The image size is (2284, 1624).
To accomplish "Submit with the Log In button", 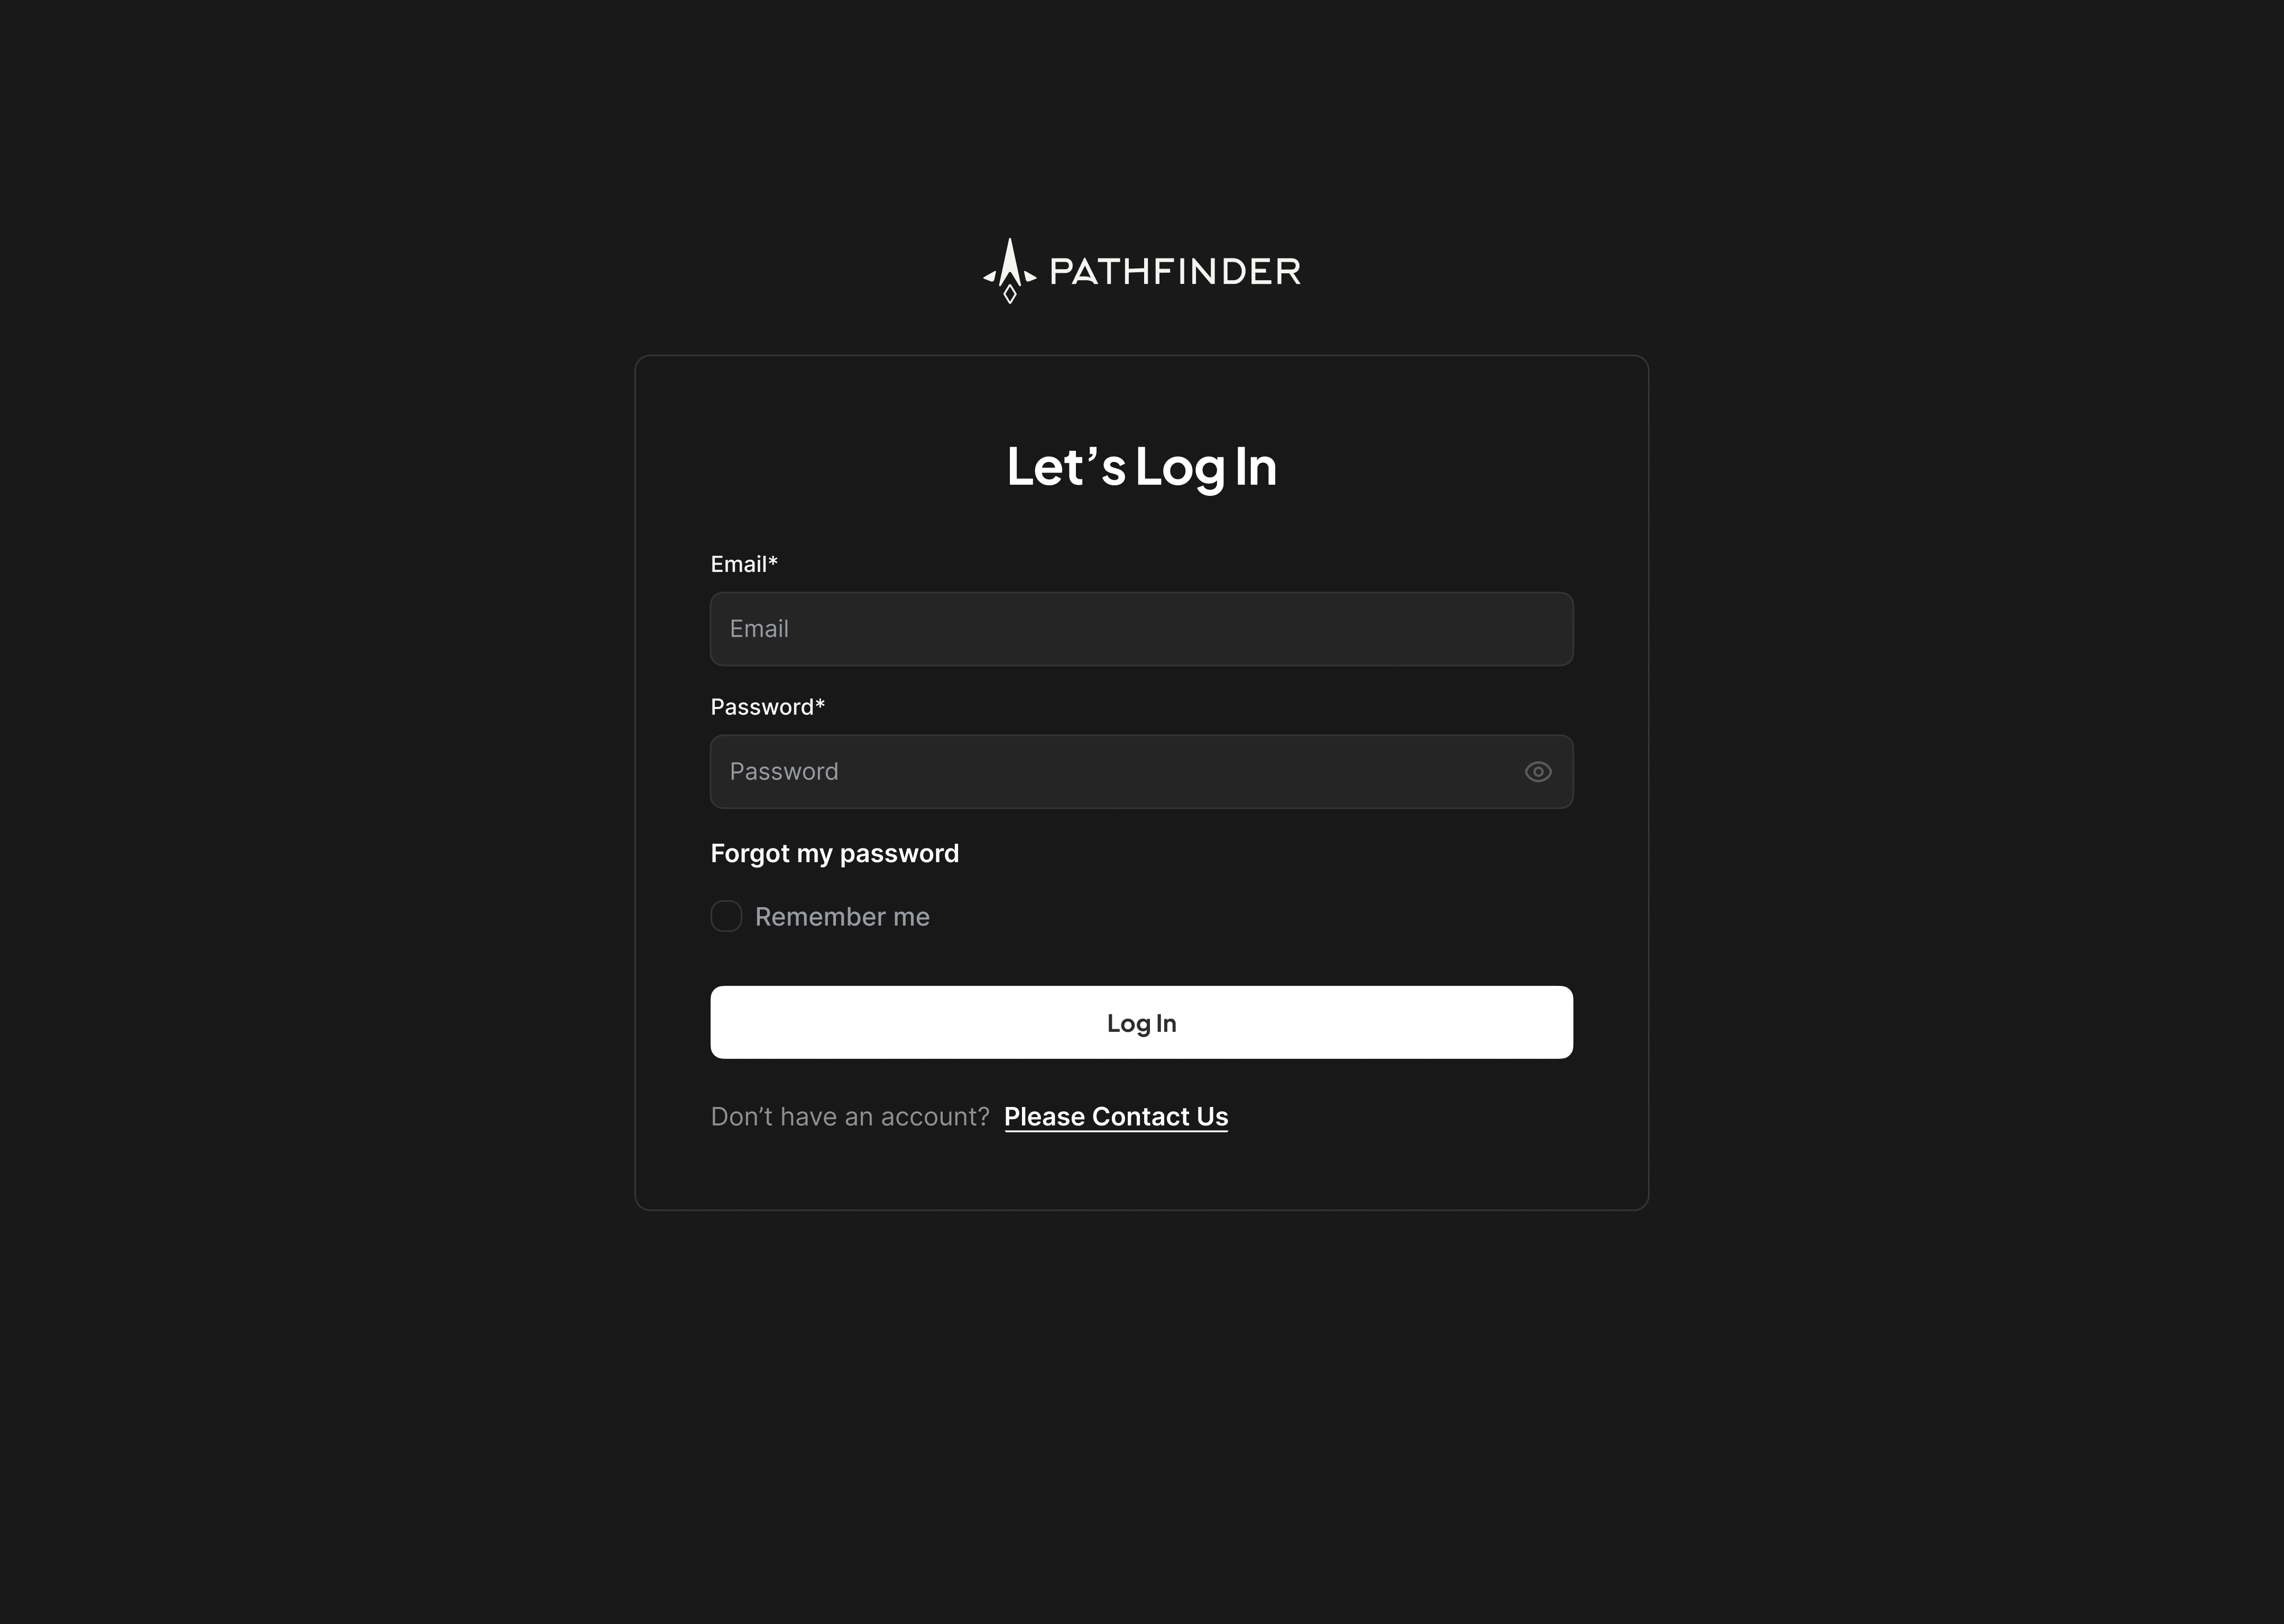I will point(1141,1022).
